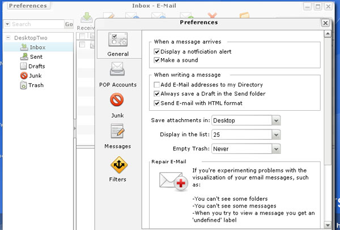Open the search options dropdown arrow
Screen dimensions: 340x230
(7, 24)
